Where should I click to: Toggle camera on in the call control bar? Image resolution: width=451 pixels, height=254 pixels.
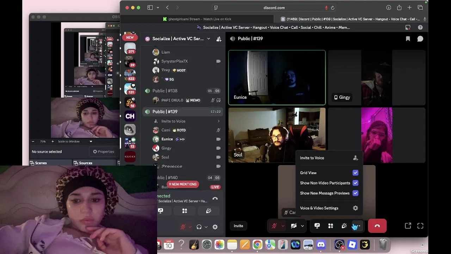coord(294,226)
